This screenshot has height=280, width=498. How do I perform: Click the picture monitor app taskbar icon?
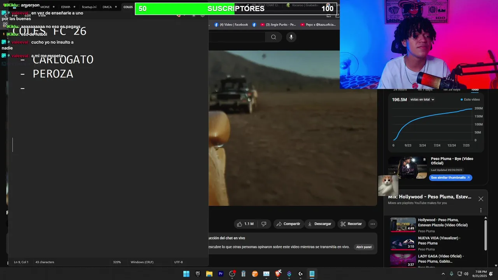click(266, 274)
